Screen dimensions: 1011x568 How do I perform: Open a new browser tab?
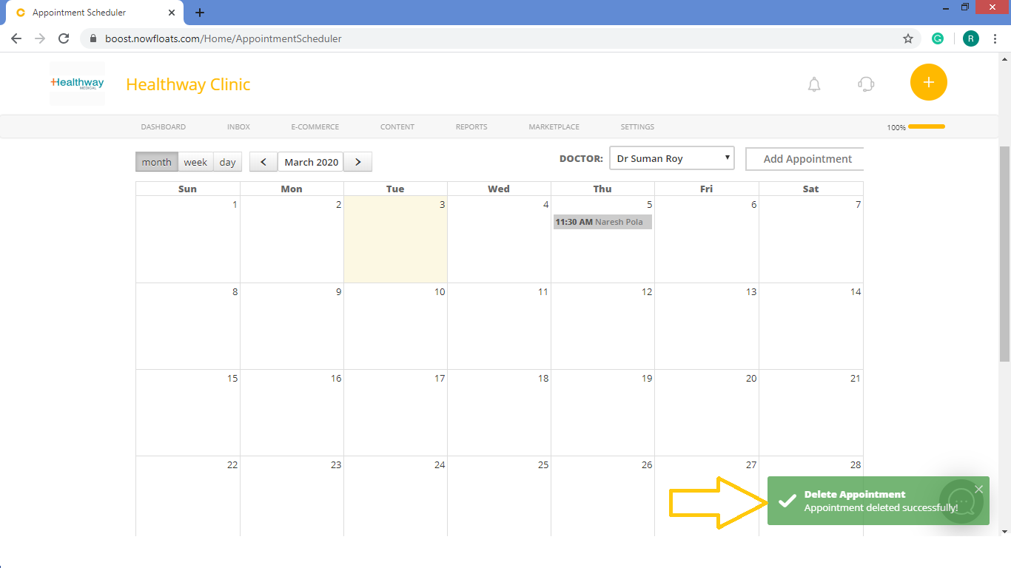pos(200,13)
